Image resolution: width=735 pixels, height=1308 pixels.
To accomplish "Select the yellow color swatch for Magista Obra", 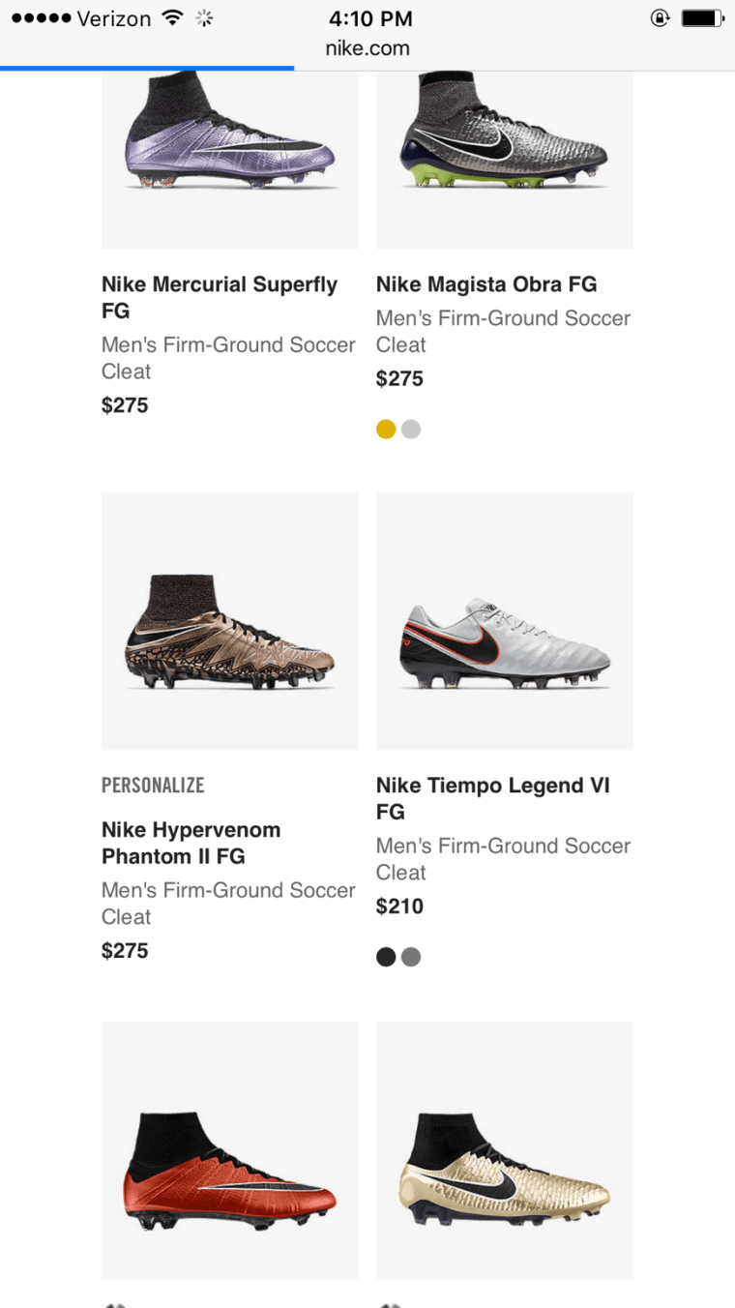I will click(386, 430).
